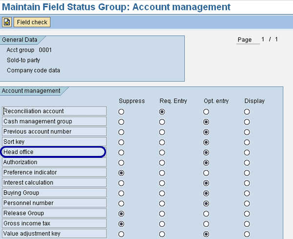This screenshot has width=293, height=239.
Task: Set Reconciliation account to Suppress
Action: 121,111
